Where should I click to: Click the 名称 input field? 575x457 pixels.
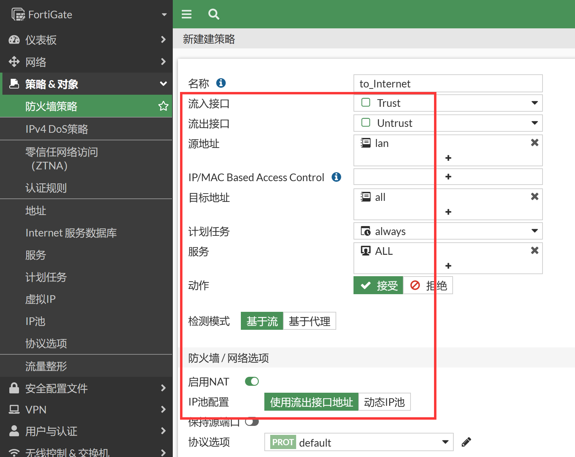(448, 84)
